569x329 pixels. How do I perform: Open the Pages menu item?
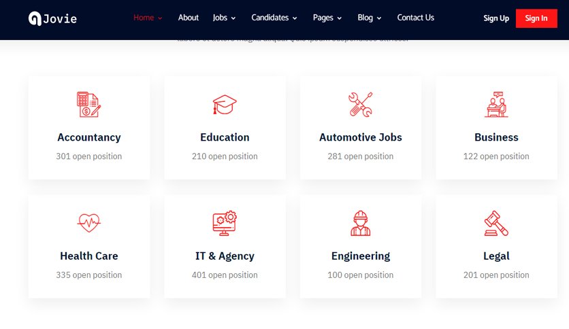[323, 18]
